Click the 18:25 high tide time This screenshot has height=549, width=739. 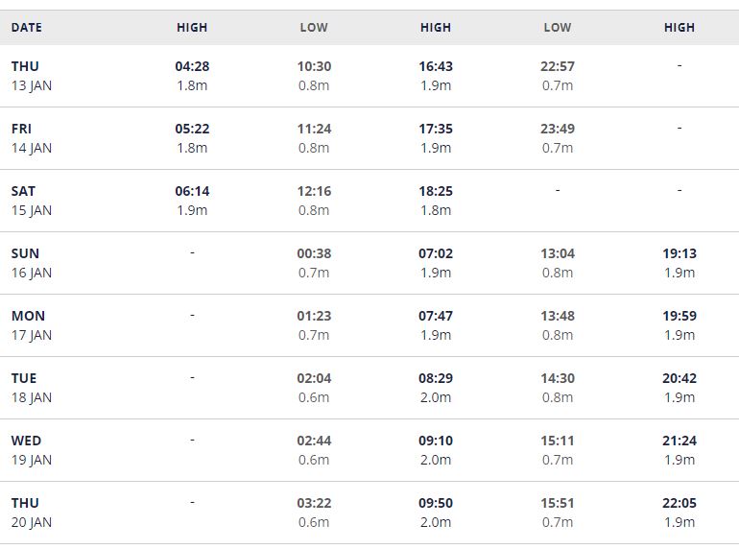click(436, 191)
